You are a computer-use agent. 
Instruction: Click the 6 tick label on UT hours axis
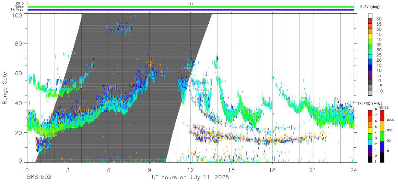(109, 170)
